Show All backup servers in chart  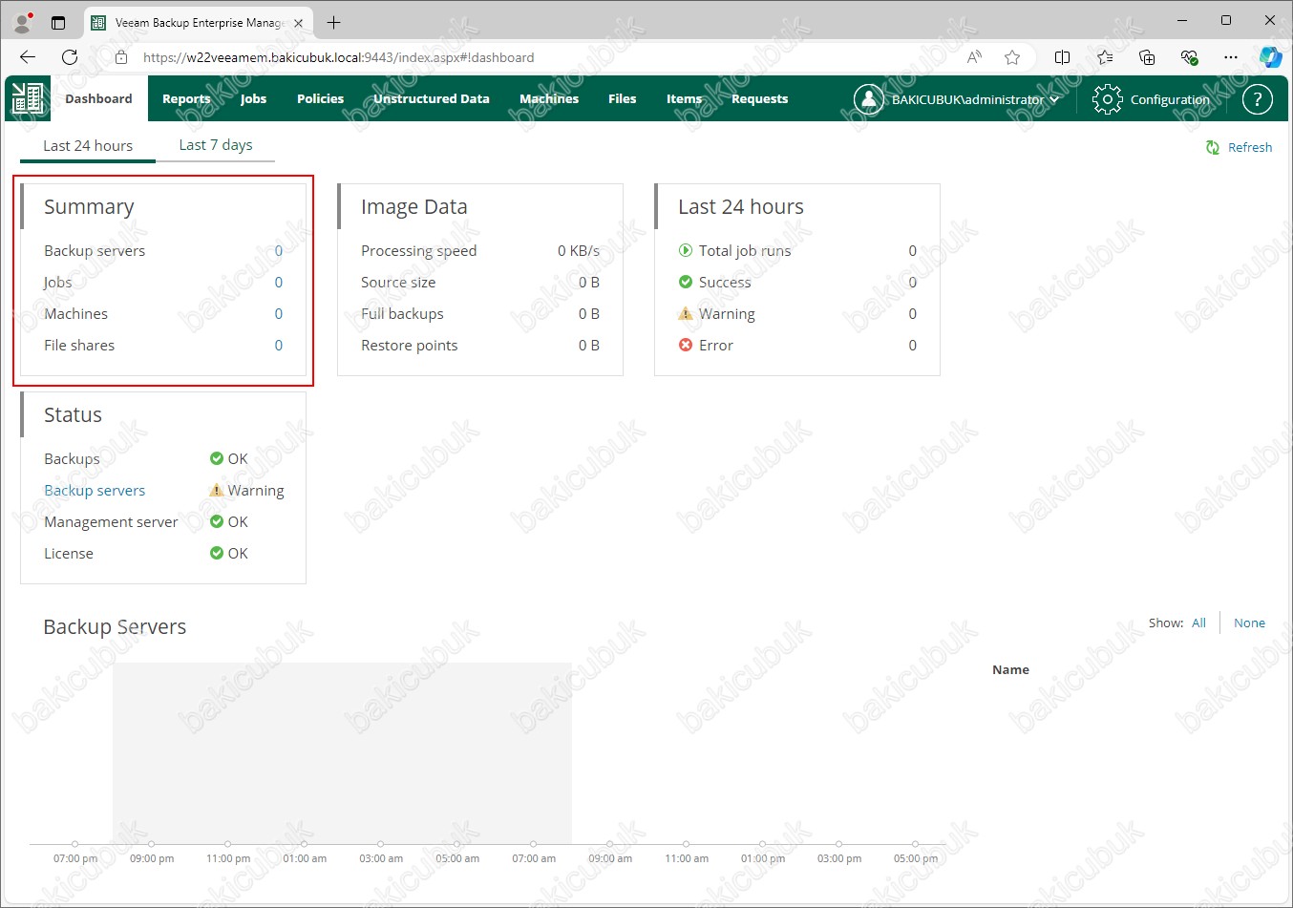[x=1198, y=623]
